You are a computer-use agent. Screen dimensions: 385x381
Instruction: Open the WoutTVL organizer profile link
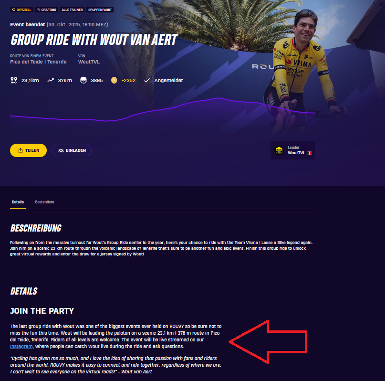(89, 62)
